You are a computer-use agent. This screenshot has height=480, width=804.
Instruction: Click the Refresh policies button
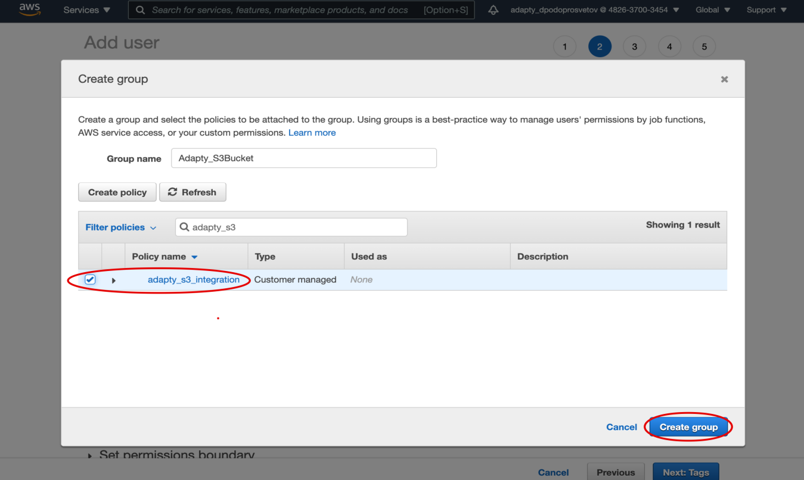[193, 192]
